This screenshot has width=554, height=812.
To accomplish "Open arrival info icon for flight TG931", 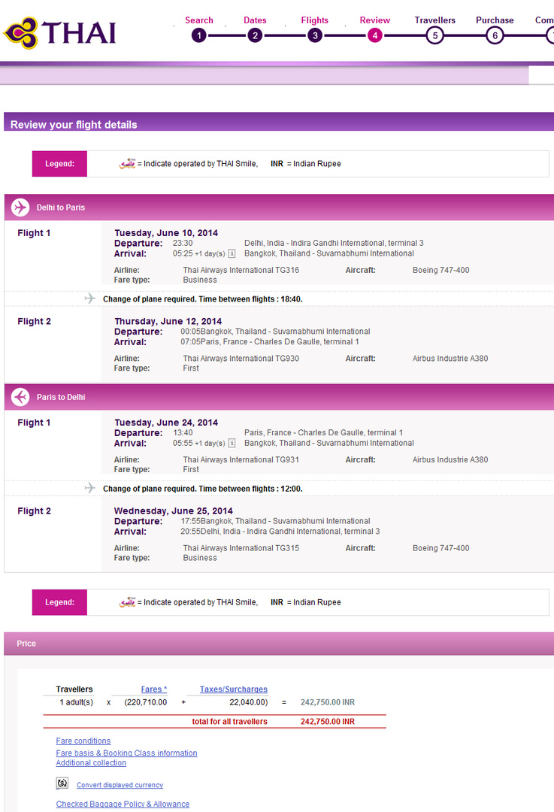I will click(232, 443).
